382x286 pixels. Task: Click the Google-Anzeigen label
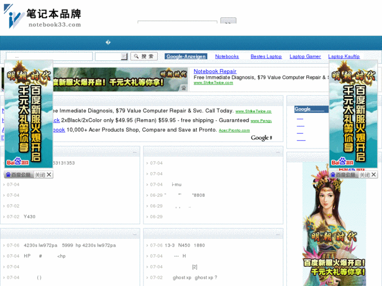tap(186, 57)
